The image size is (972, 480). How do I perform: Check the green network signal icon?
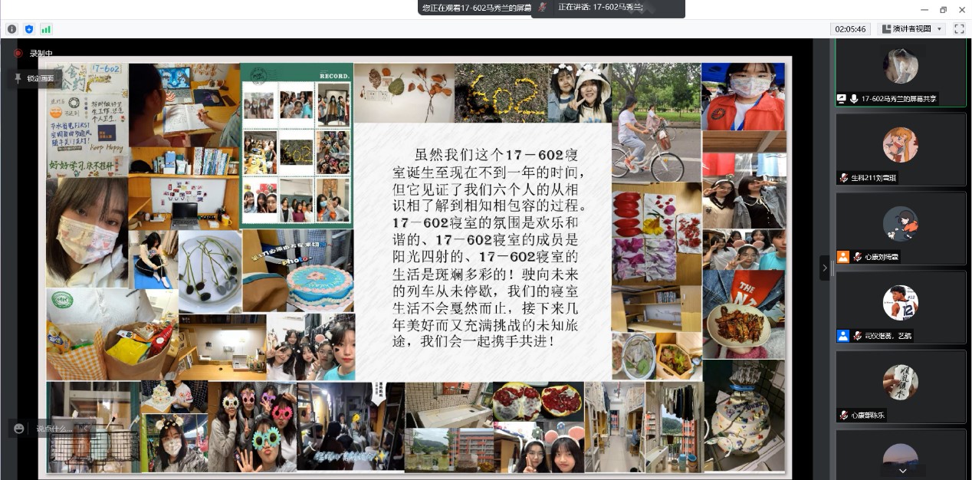click(x=46, y=29)
